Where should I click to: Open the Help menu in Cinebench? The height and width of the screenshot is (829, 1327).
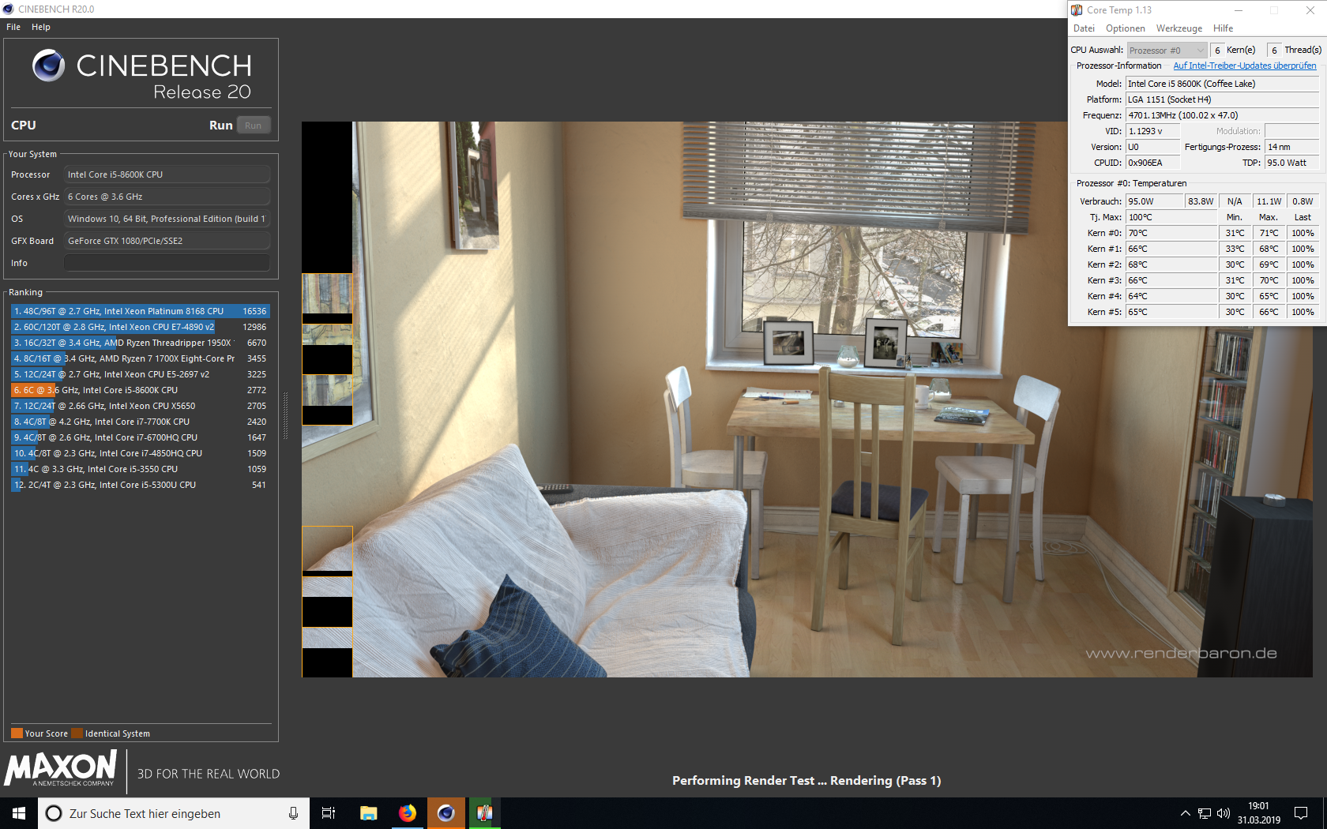(41, 27)
